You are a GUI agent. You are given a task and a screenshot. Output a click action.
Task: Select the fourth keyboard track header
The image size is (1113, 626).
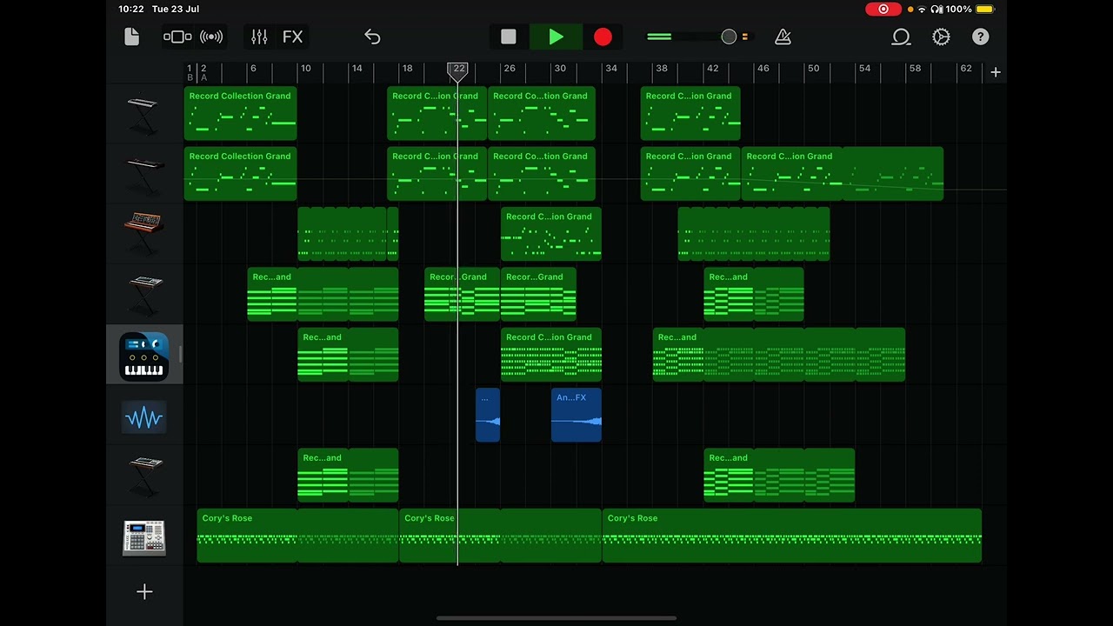144,294
